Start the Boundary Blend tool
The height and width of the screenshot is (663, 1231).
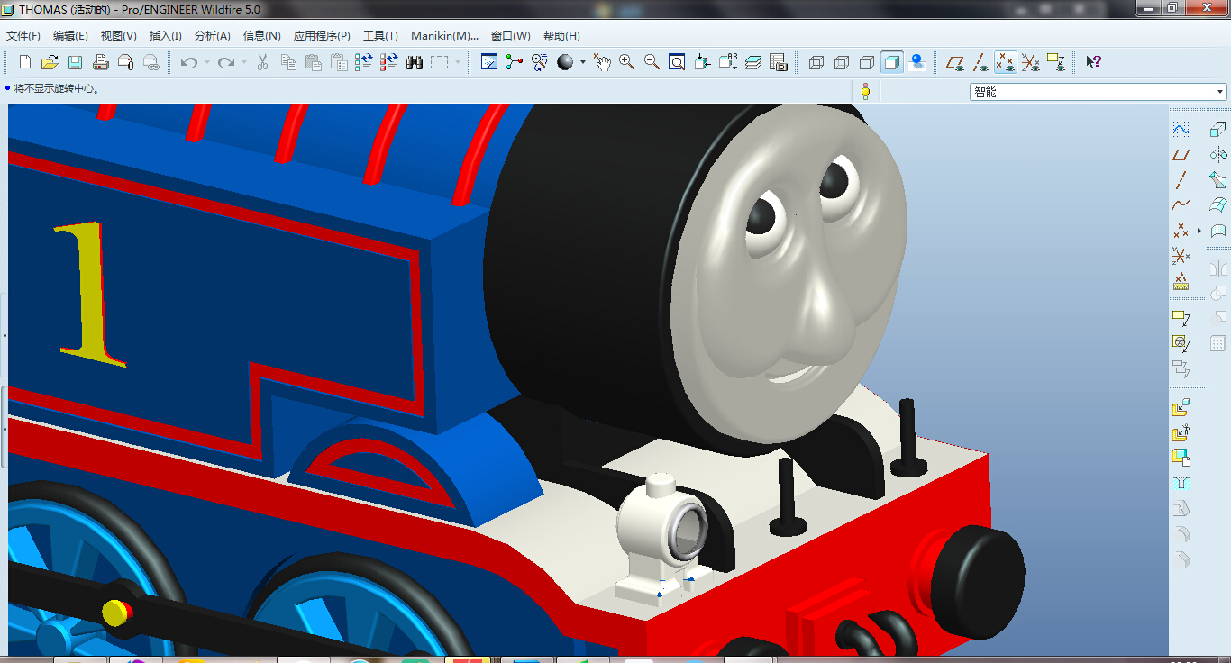[1218, 205]
